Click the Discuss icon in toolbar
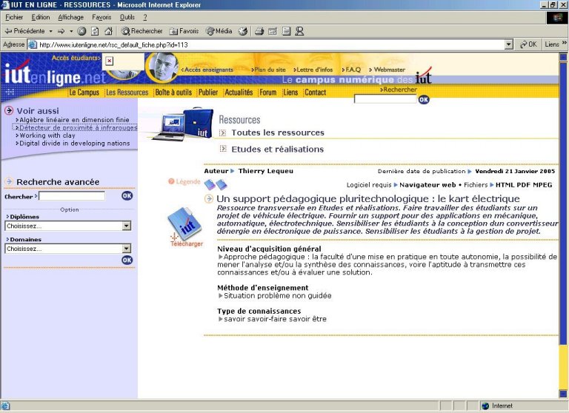The image size is (569, 413). (x=286, y=31)
